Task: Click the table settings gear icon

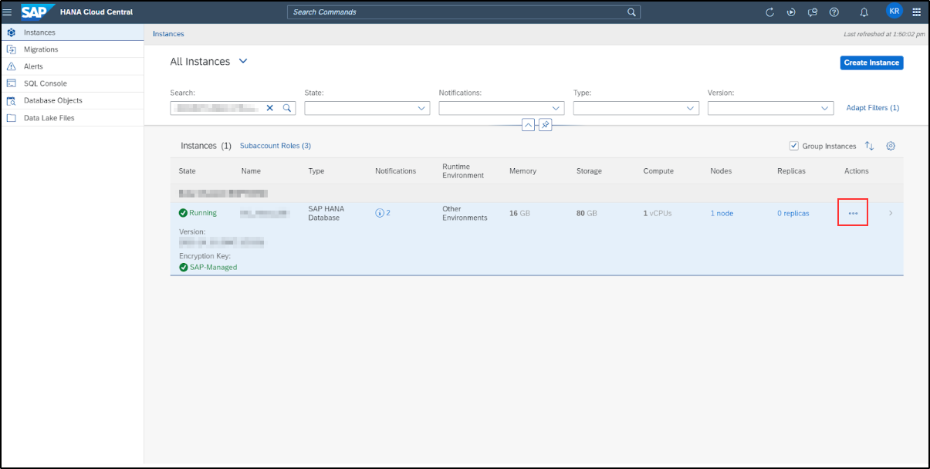Action: click(x=891, y=146)
